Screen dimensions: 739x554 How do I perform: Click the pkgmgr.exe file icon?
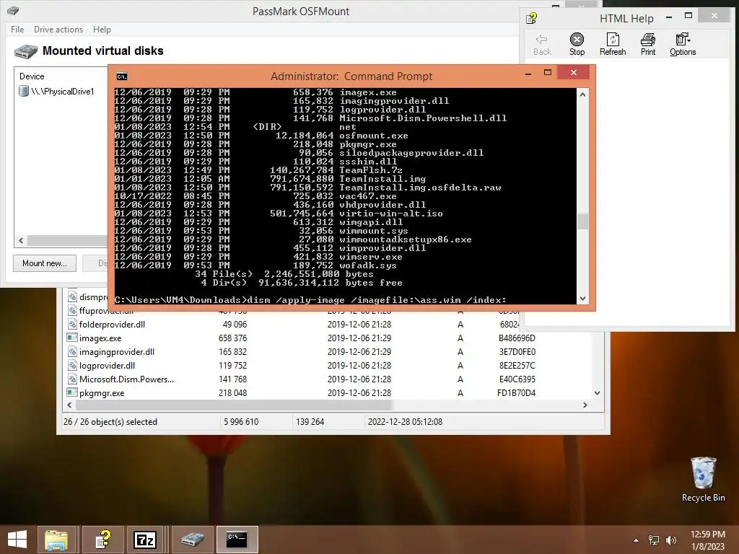point(72,392)
